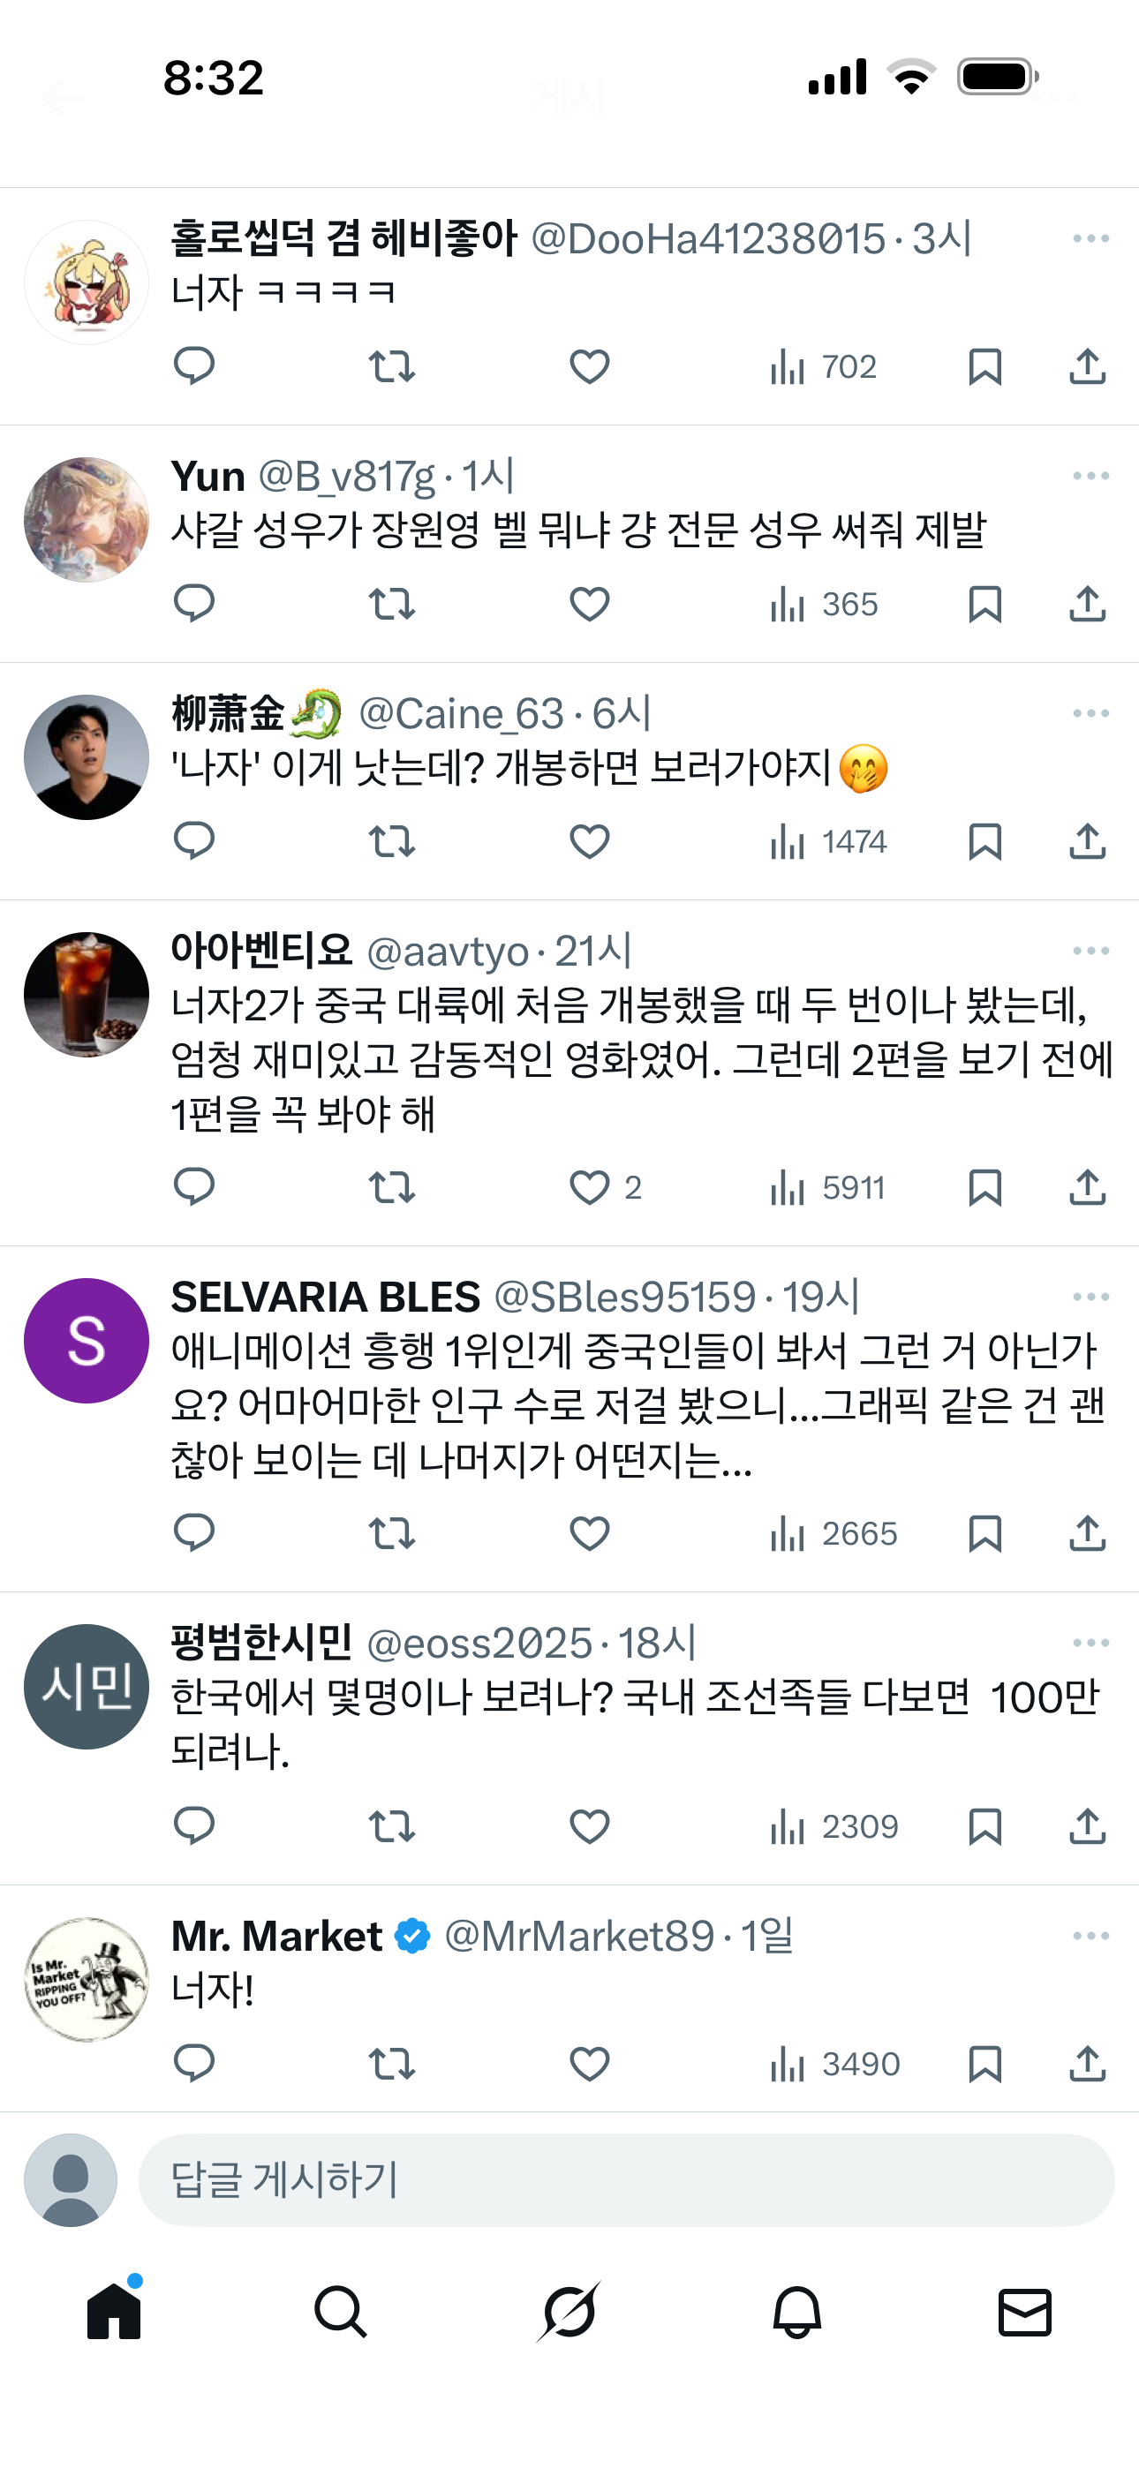
Task: Open the @aavtyo profile handle
Action: click(448, 952)
